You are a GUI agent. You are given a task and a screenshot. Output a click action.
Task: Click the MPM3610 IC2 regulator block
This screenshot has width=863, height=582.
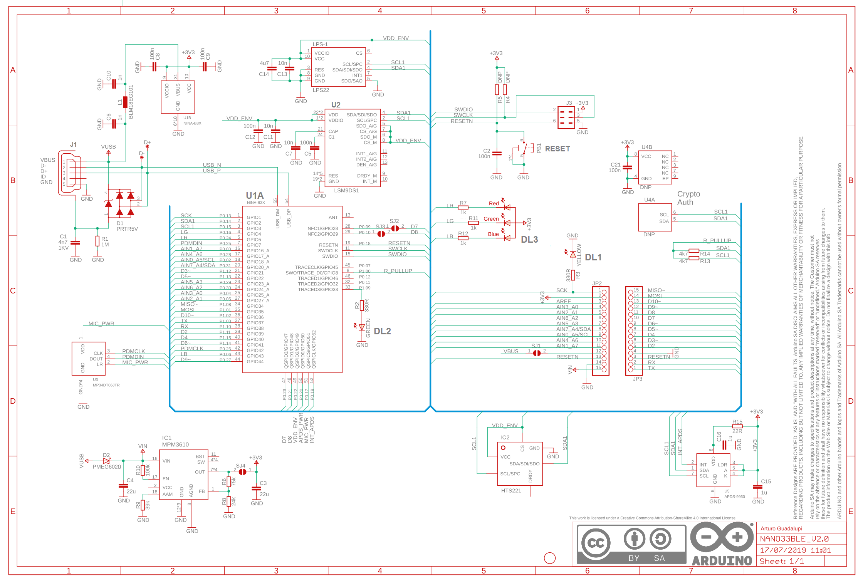click(x=183, y=475)
